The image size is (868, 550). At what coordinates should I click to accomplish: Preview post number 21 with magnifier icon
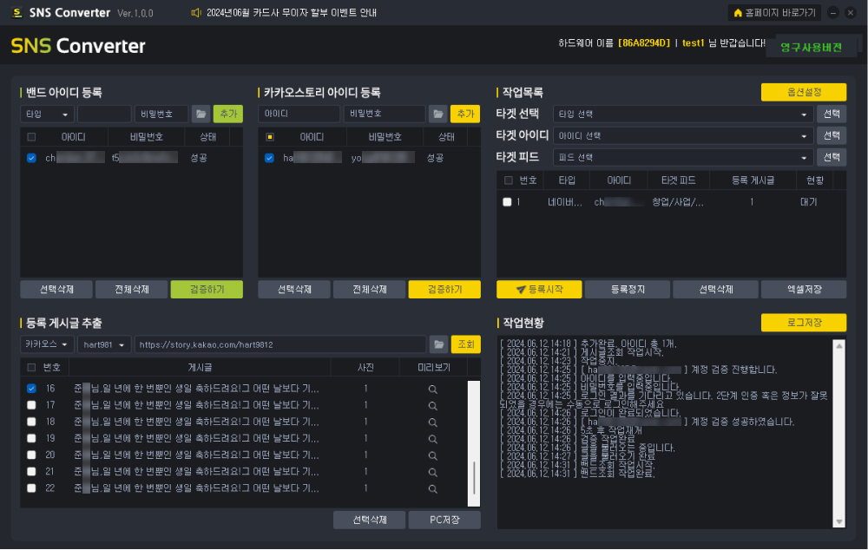433,472
